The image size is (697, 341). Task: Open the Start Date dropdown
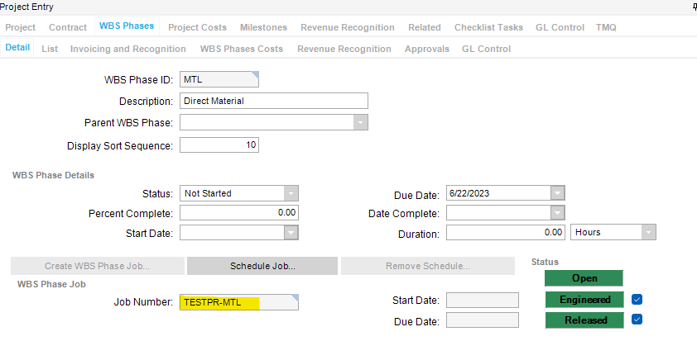291,233
